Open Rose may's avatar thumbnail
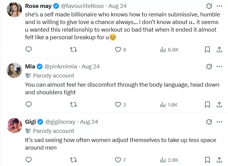Viewport: 228px width, 166px height. [14, 10]
